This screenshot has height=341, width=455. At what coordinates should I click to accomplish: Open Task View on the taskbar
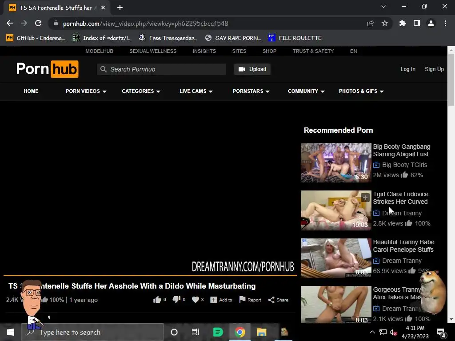coord(196,332)
